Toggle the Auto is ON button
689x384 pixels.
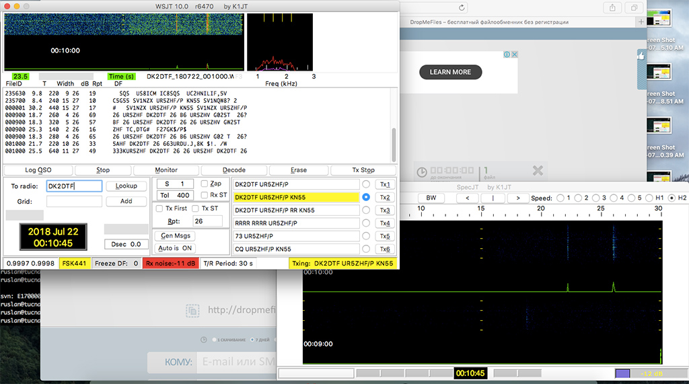[x=176, y=247]
